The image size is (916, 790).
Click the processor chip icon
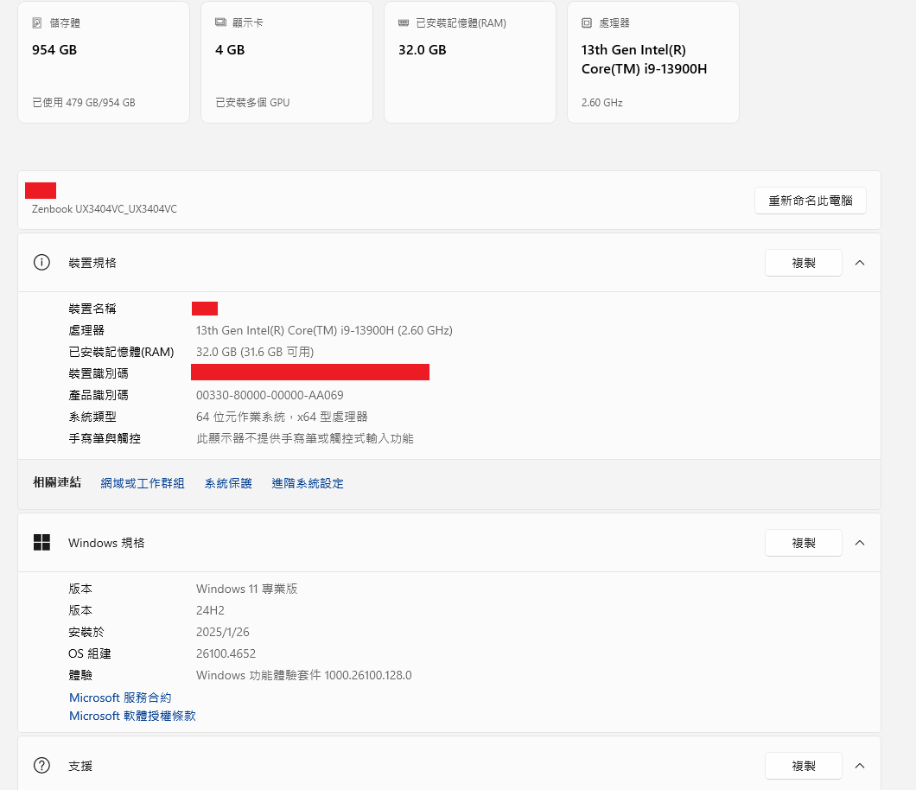click(587, 22)
